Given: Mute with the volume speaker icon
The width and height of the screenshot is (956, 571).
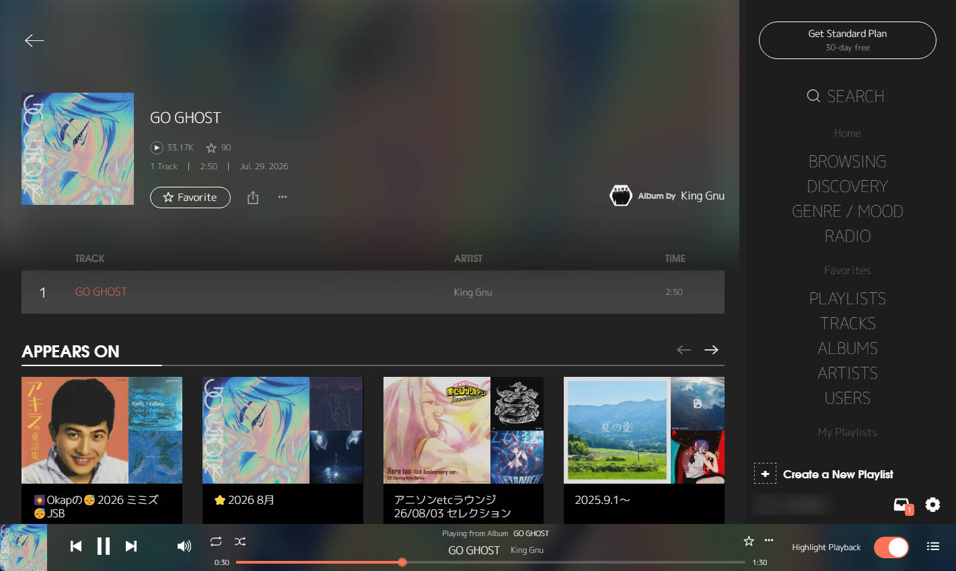Looking at the screenshot, I should (x=184, y=546).
